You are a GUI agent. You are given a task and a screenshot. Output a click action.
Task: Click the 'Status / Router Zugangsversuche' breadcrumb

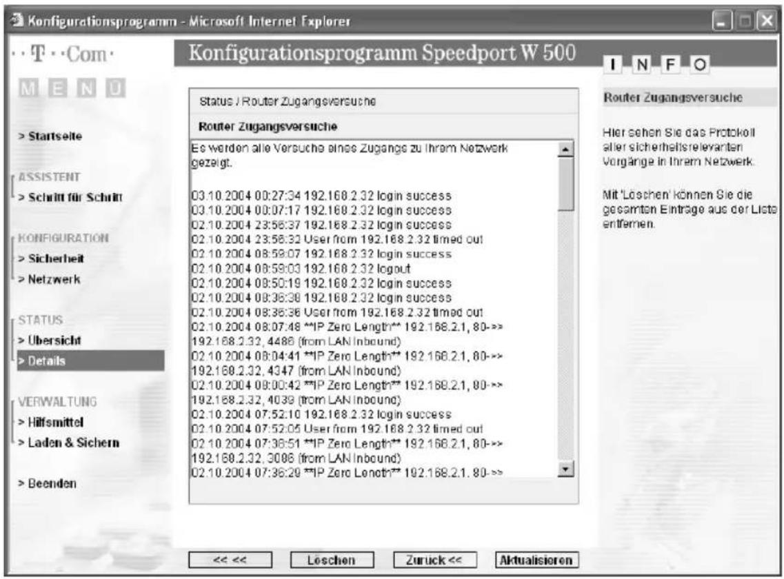click(x=288, y=101)
